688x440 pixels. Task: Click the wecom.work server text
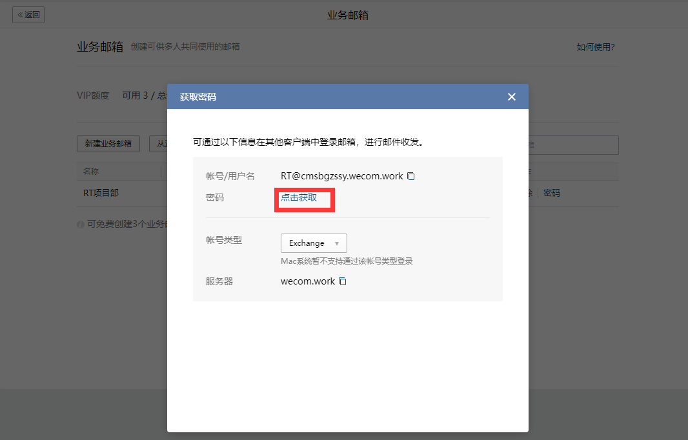pyautogui.click(x=308, y=281)
